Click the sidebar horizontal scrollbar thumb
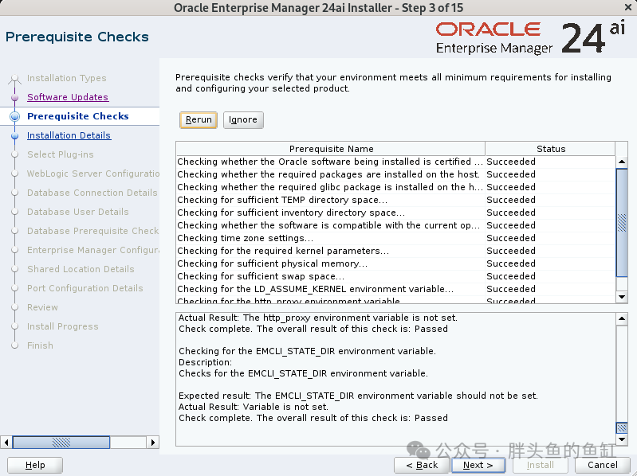 [x=61, y=442]
